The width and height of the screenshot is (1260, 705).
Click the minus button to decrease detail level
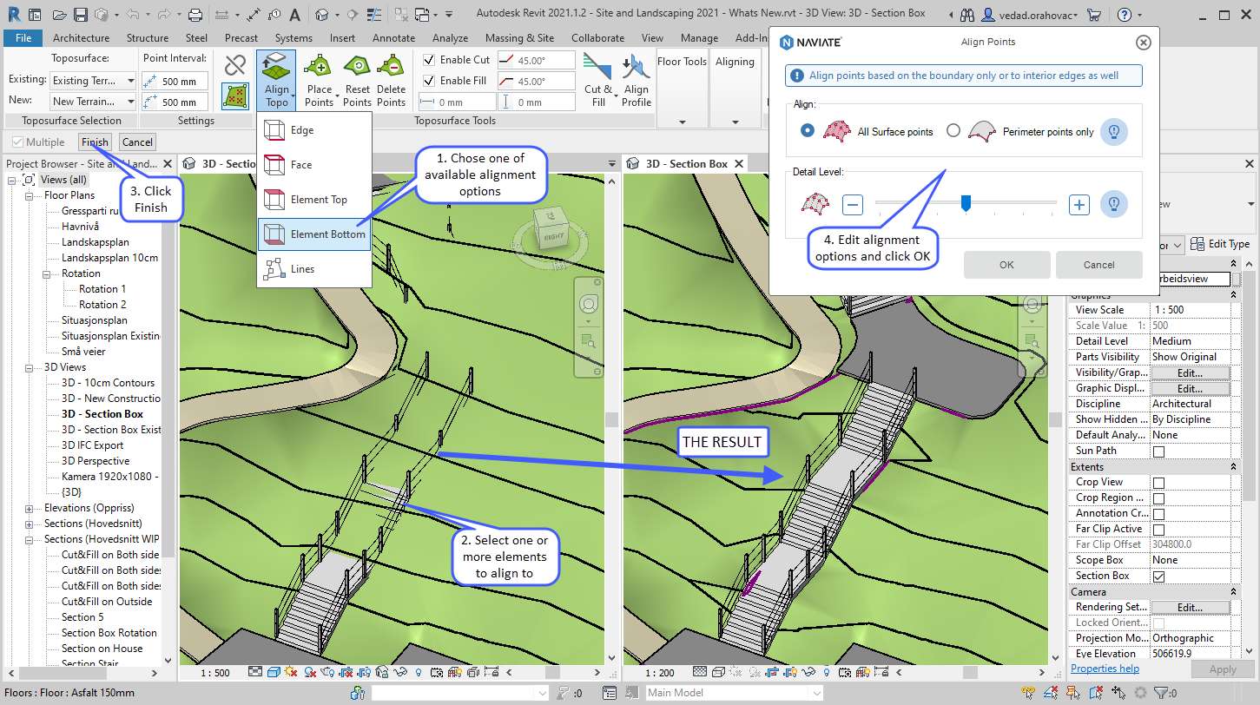pos(853,205)
